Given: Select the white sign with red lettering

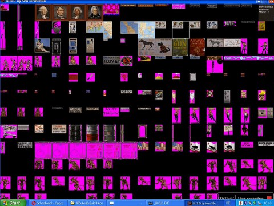Looking at the screenshot, I should (59, 129).
